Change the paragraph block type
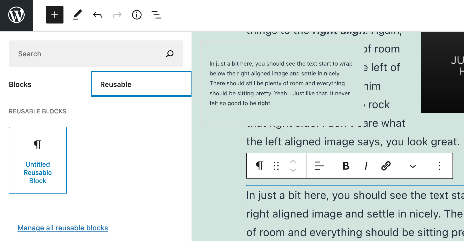 click(x=259, y=166)
